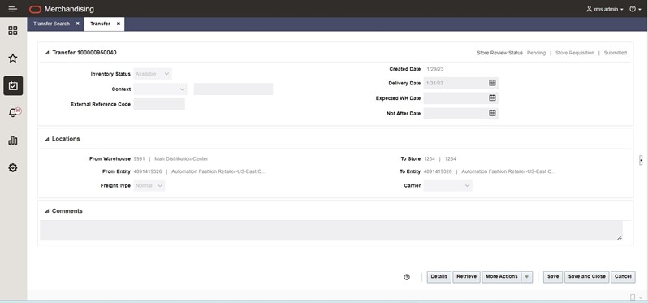
Task: Open the More Actions dropdown arrow
Action: coord(527,277)
